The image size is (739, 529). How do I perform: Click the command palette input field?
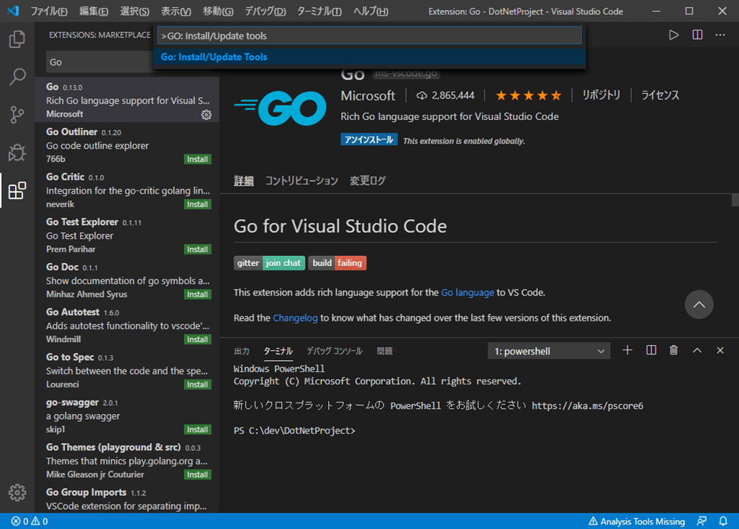click(x=369, y=36)
